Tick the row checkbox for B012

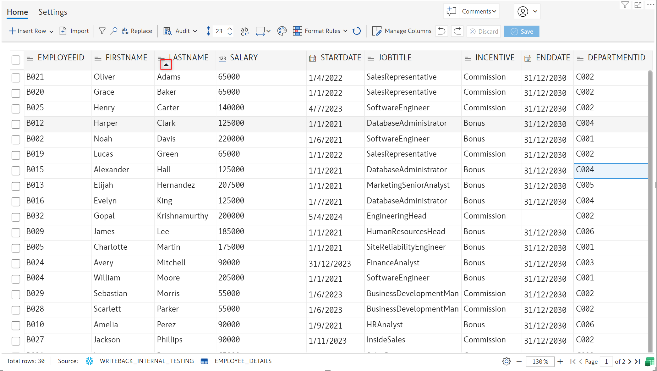16,124
